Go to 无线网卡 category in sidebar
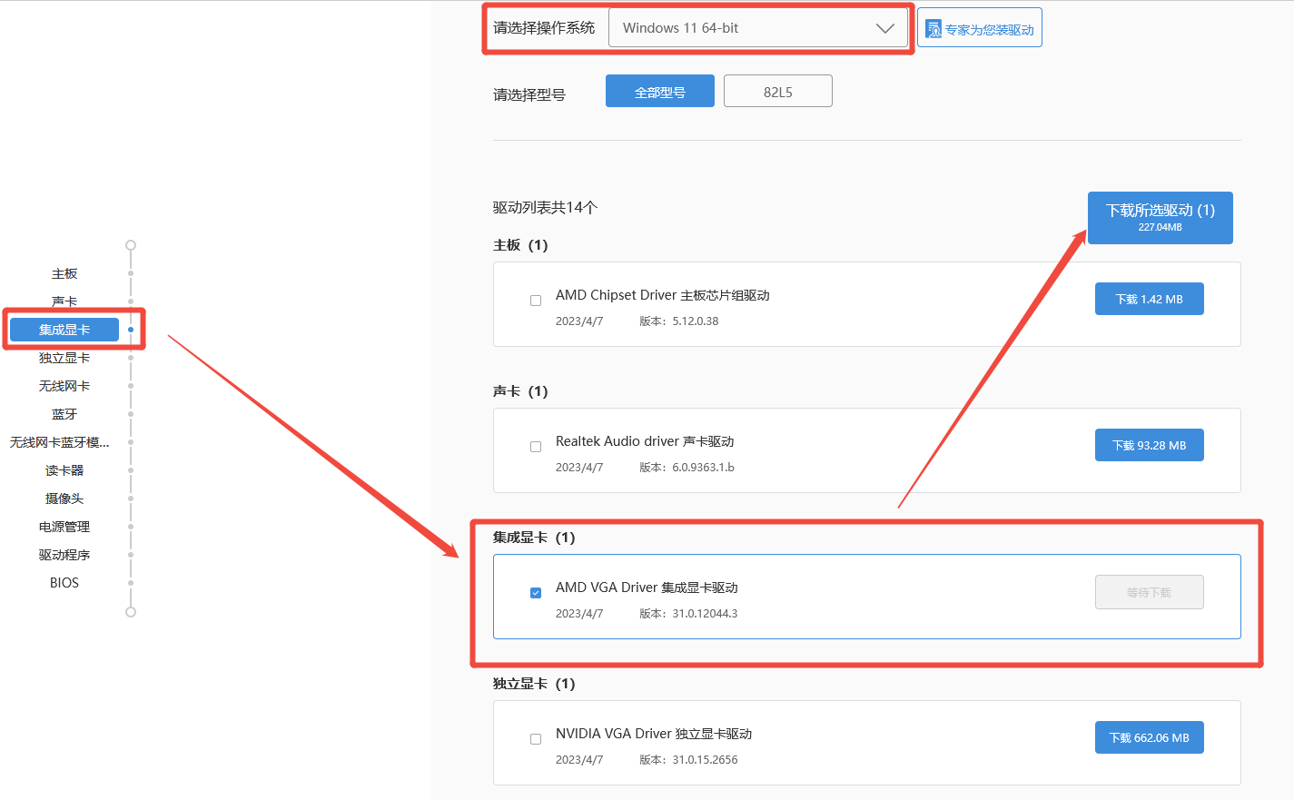 [64, 387]
